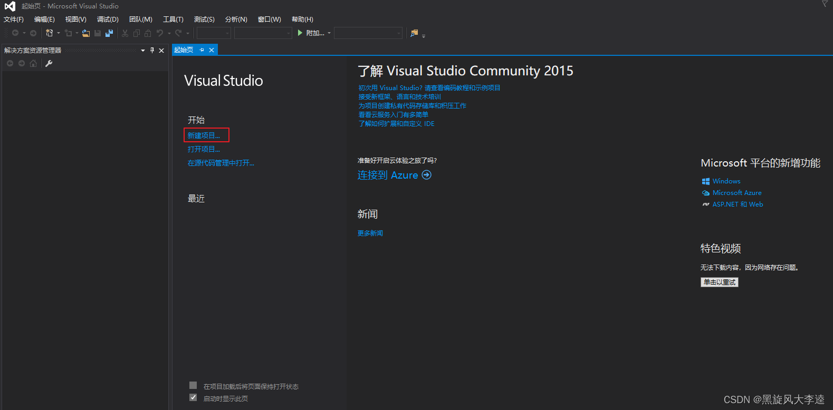This screenshot has height=410, width=833.
Task: Click the Redo arrow icon
Action: point(178,33)
